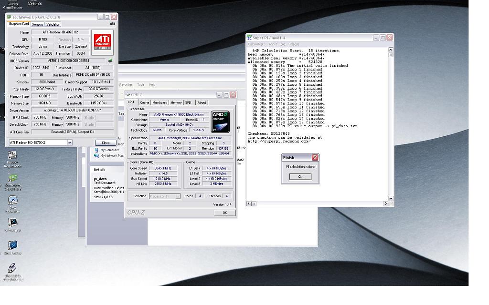
Task: Close the Finish dialog with the X
Action: pos(315,157)
